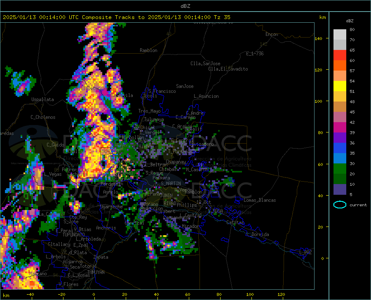Click the S_MARTIN map label
The width and height of the screenshot is (371, 300).
[171, 184]
